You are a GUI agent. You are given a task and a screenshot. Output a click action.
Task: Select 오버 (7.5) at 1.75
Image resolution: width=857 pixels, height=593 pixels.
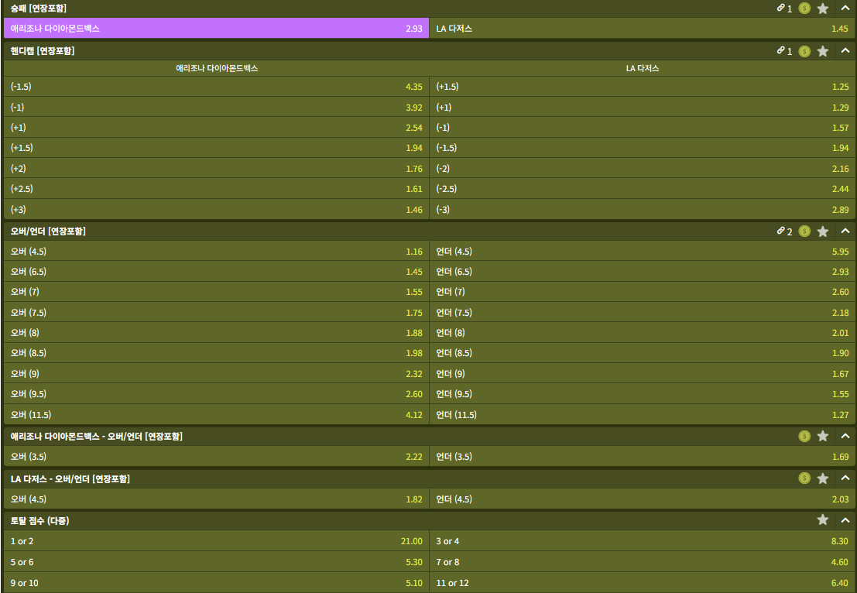tap(217, 313)
